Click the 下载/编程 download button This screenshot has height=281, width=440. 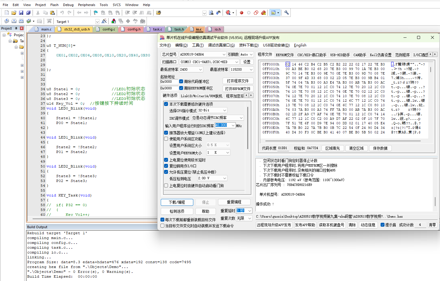coord(177,202)
